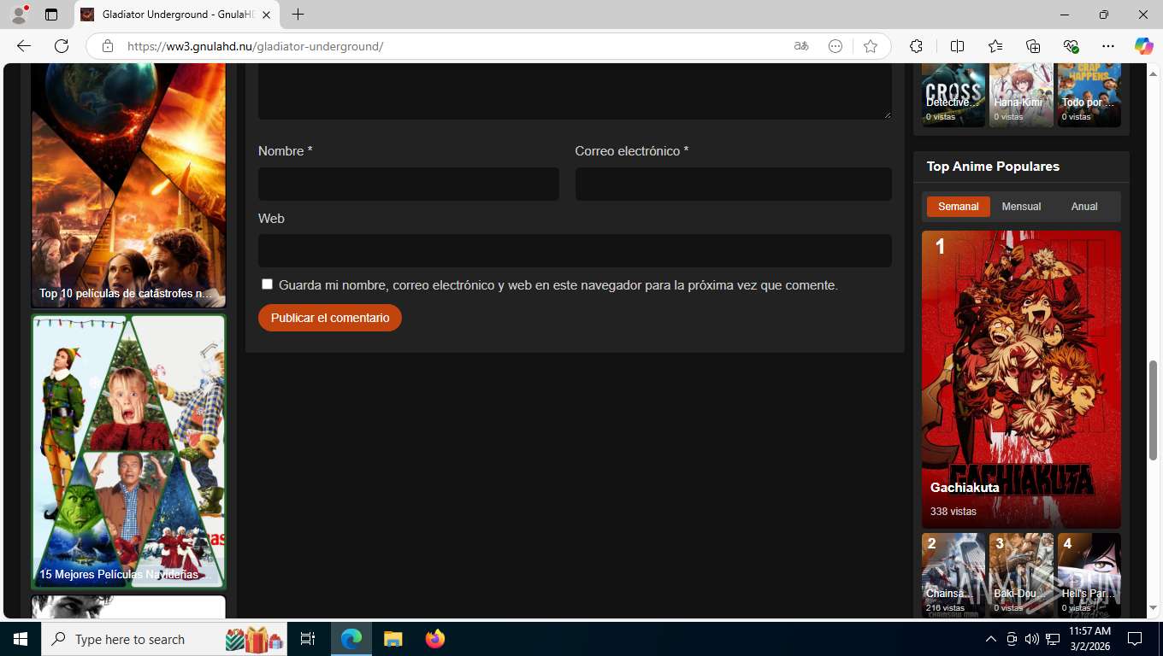The height and width of the screenshot is (656, 1163).
Task: Toggle split screen icon
Action: click(958, 46)
